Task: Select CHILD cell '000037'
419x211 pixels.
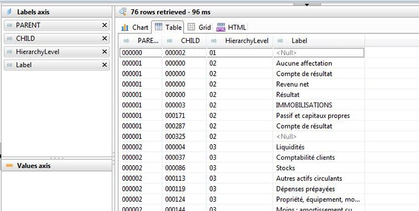Action: point(184,158)
